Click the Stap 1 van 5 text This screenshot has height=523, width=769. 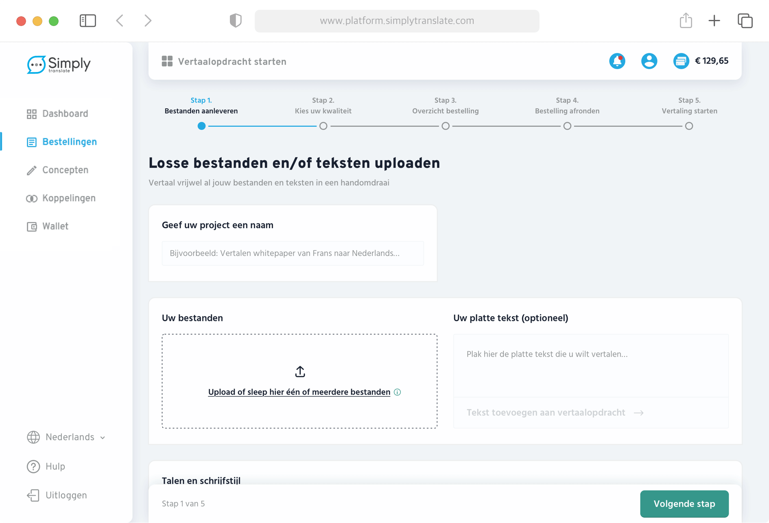tap(183, 504)
